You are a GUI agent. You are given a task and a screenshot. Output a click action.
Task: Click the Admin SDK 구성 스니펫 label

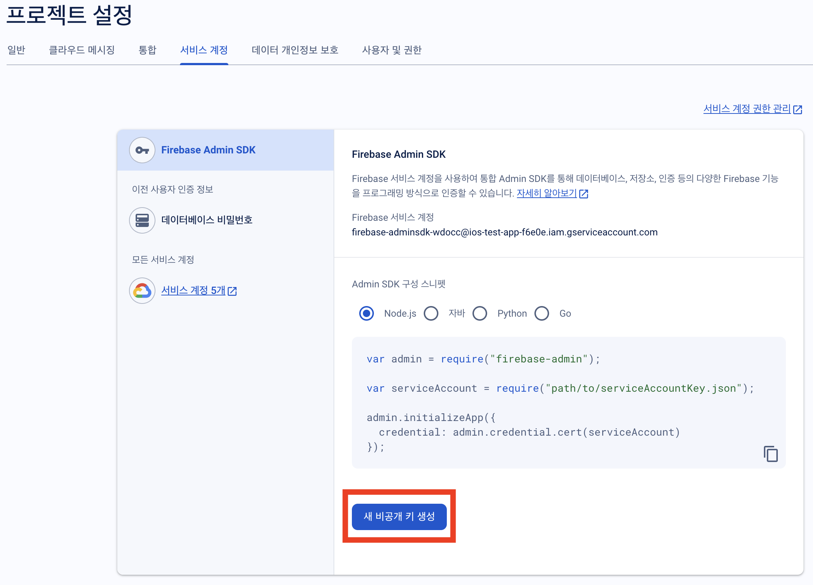pos(399,284)
